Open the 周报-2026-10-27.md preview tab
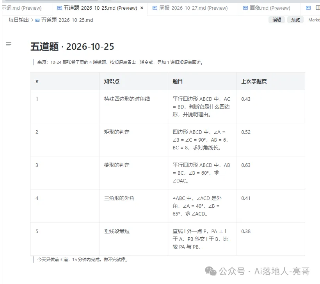320x284 pixels. (x=193, y=8)
